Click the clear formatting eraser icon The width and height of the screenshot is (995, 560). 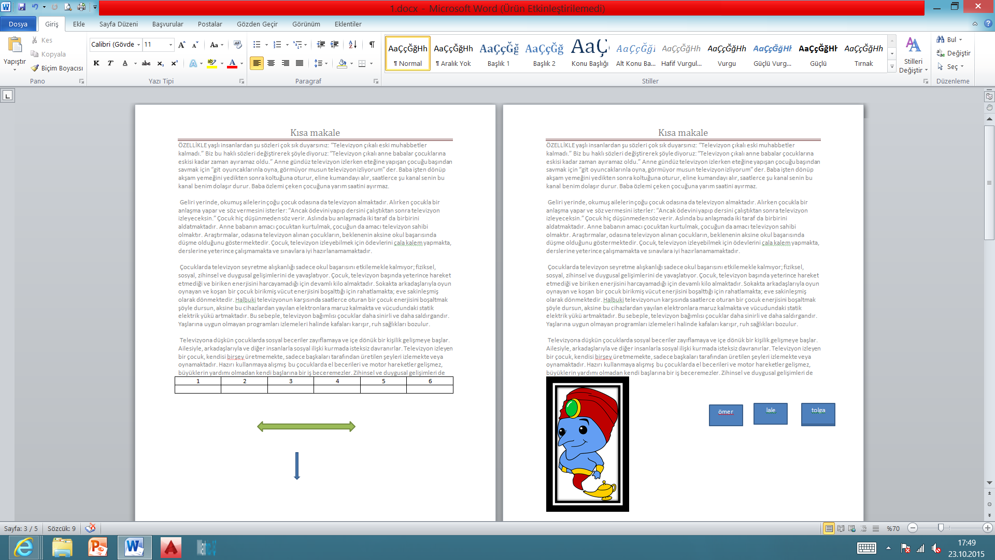coord(238,45)
